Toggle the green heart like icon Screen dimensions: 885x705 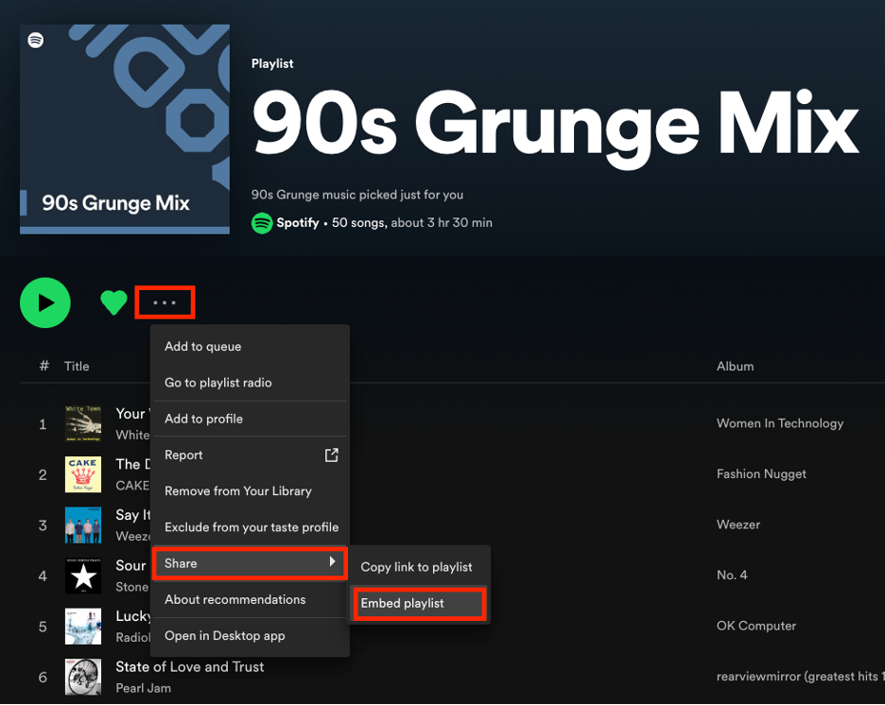point(113,302)
